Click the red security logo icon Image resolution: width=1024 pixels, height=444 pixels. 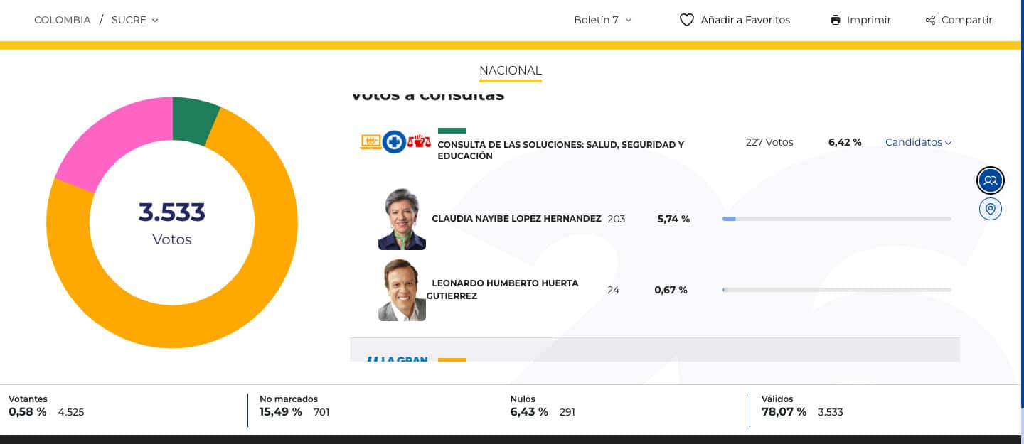419,141
